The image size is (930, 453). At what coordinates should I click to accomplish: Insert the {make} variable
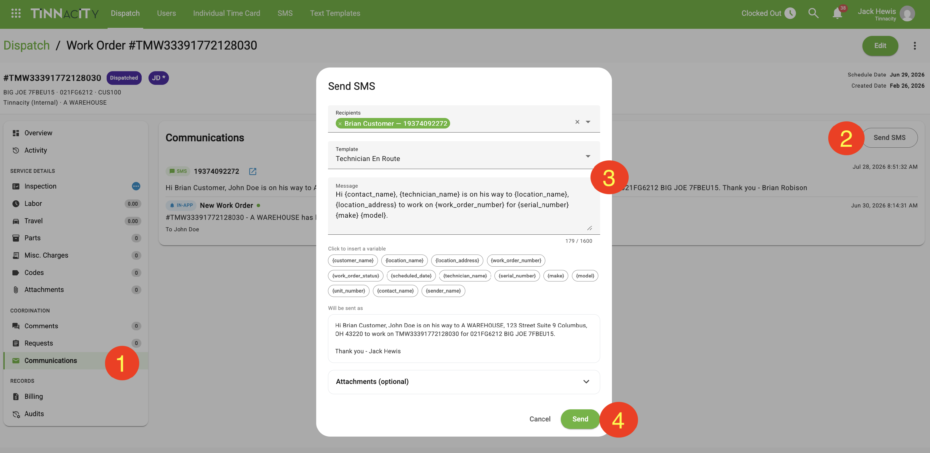556,276
